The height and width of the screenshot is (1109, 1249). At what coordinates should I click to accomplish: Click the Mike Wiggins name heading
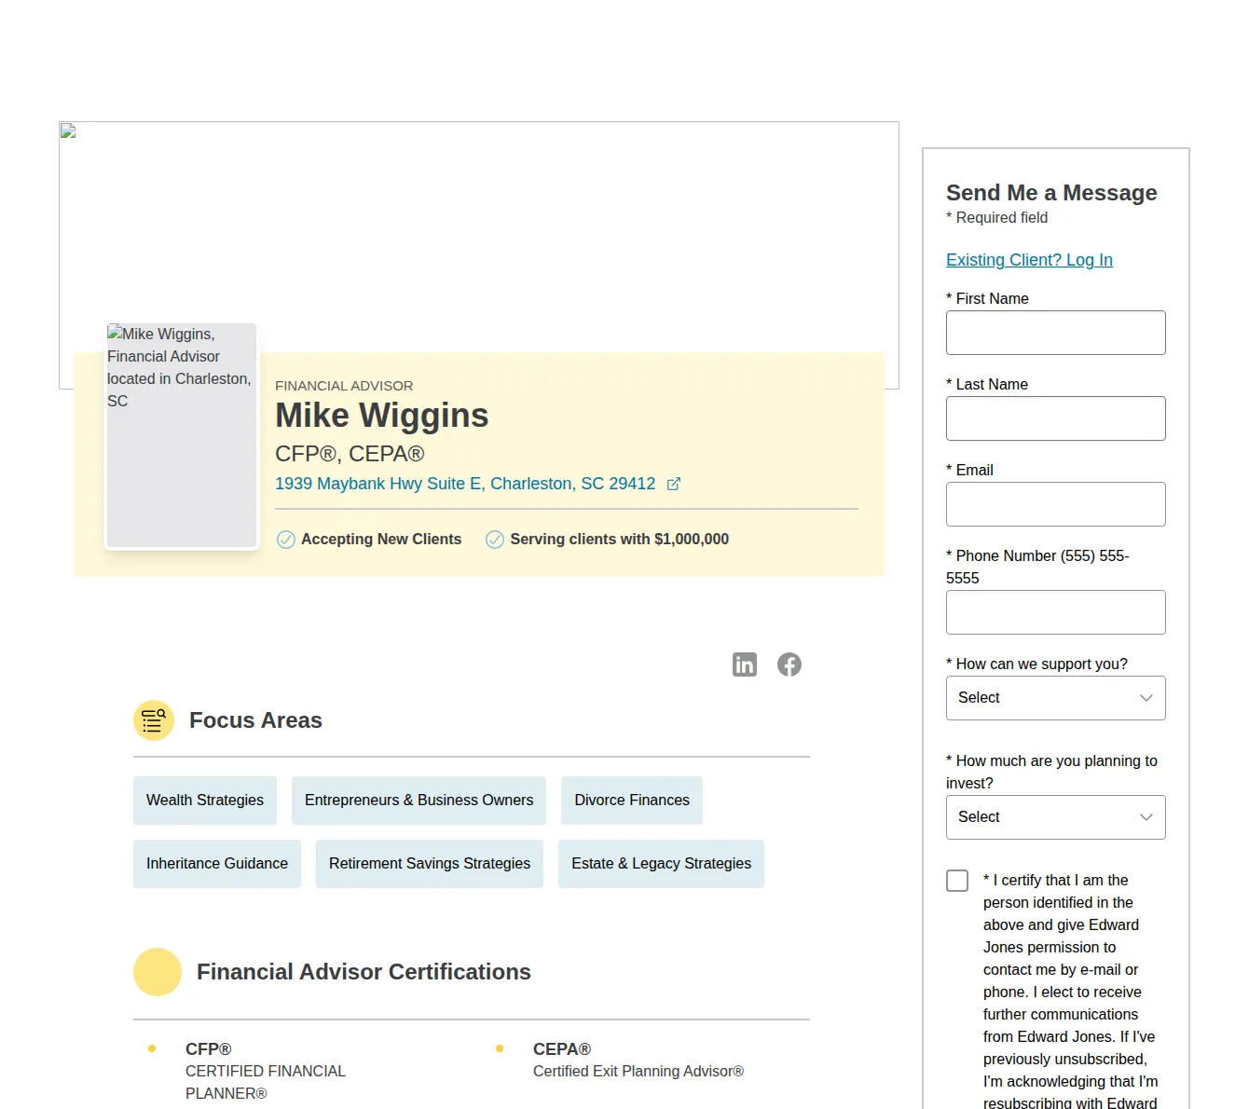click(382, 416)
